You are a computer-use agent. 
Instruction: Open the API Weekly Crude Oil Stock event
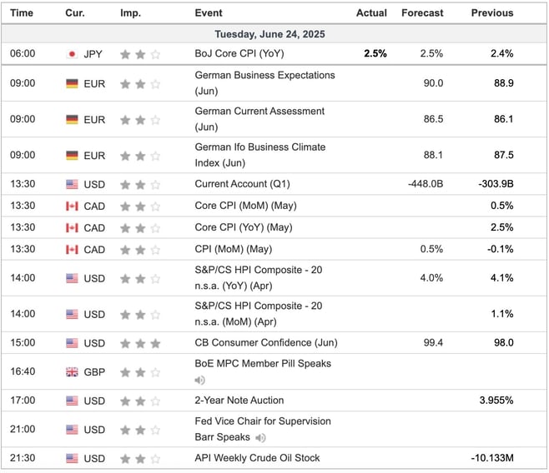click(257, 458)
